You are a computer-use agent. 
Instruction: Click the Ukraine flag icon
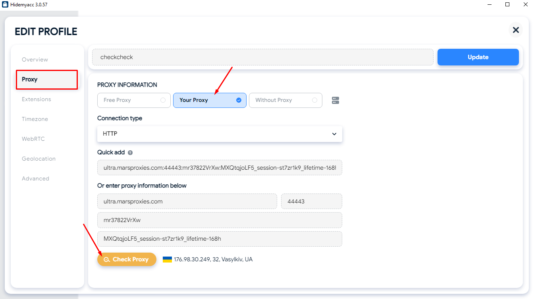(x=167, y=259)
